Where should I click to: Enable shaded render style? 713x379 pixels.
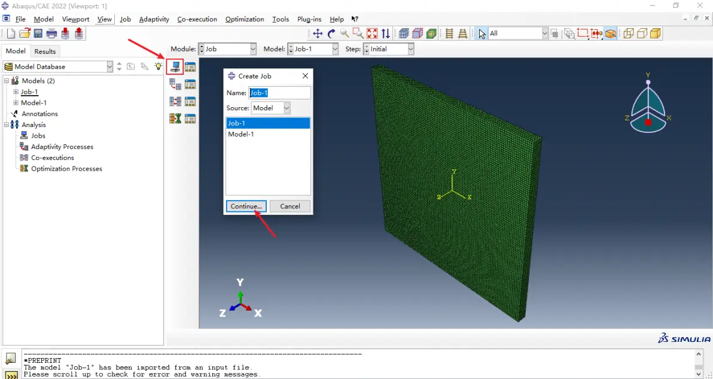pos(655,33)
